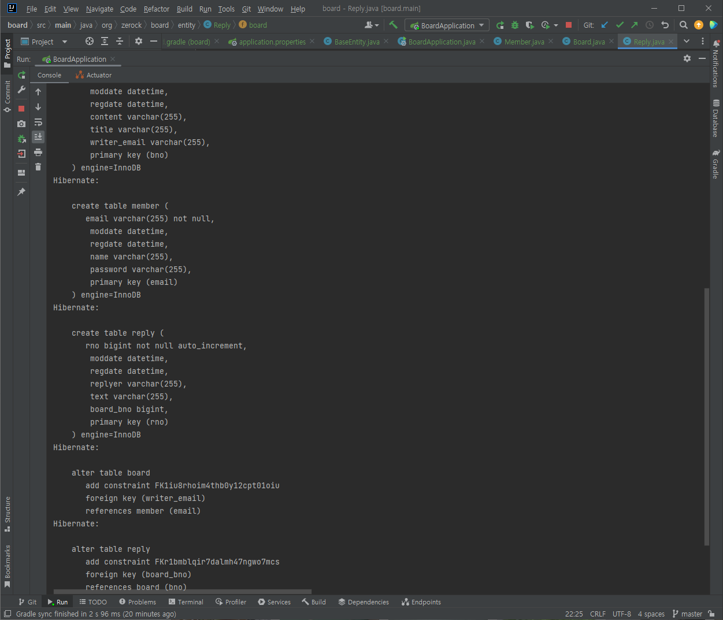723x620 pixels.
Task: Click the IDE update notification icon
Action: (699, 25)
